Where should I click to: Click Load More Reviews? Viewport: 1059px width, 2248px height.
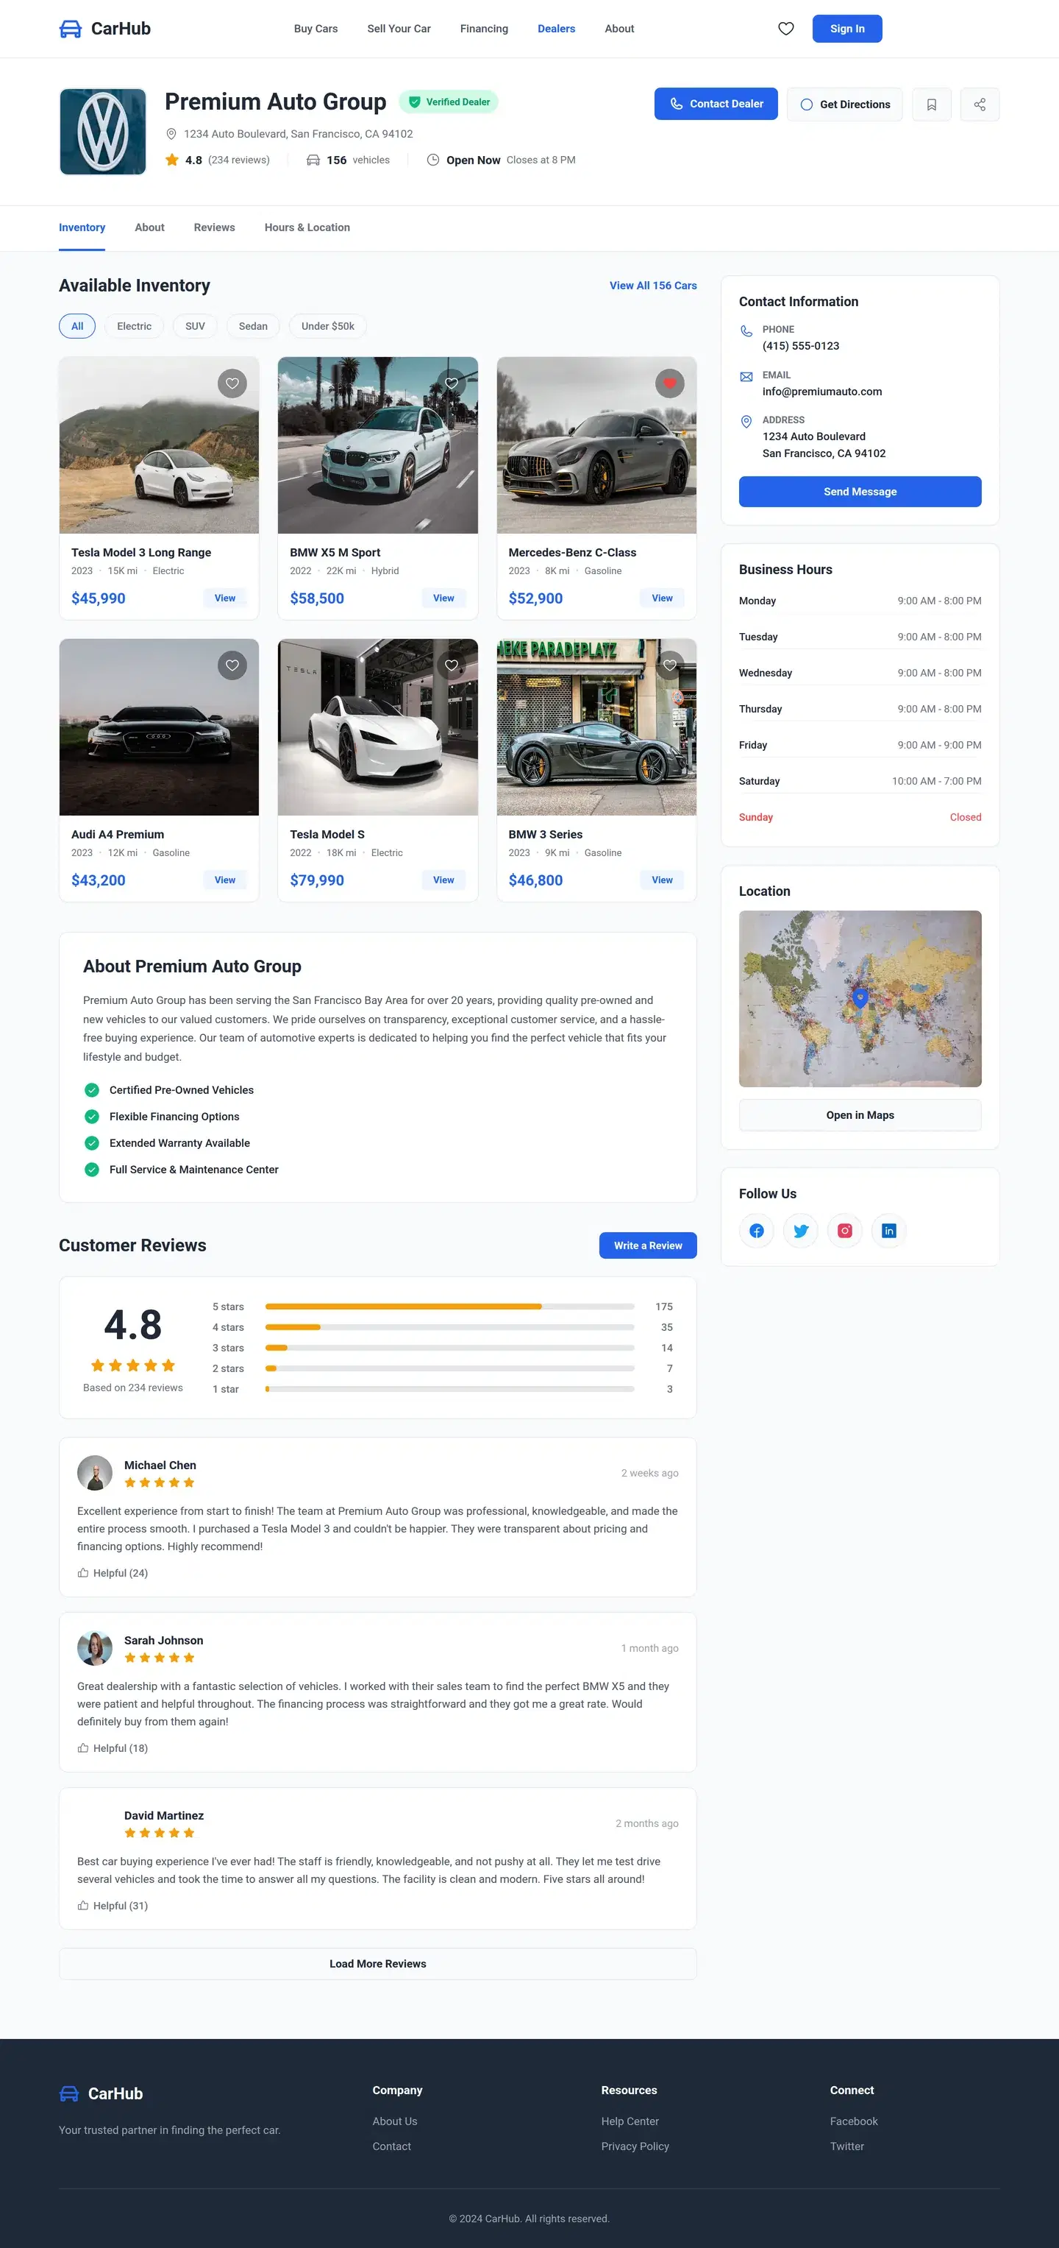pos(377,1964)
